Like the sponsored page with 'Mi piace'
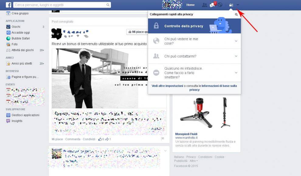The height and width of the screenshot is (176, 301). point(137,32)
